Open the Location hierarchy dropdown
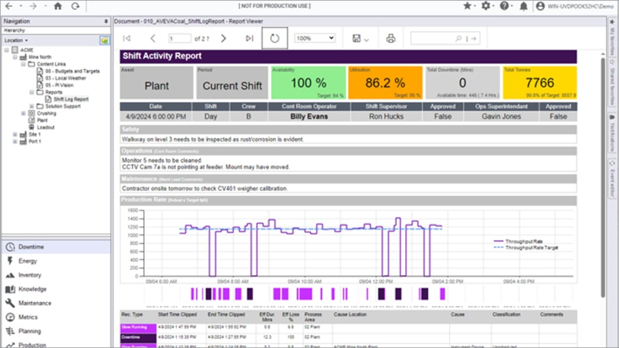 (x=16, y=41)
